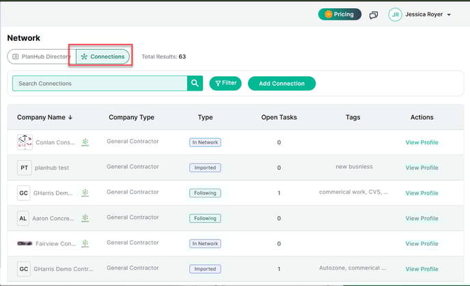Expand the Jessica Royer account dropdown
The image size is (470, 286).
point(449,14)
